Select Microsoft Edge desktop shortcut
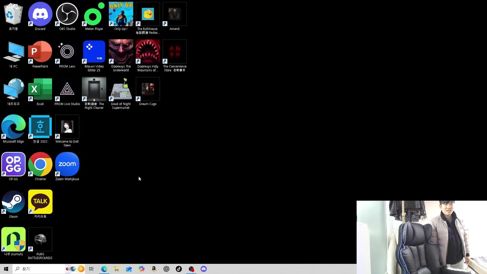The height and width of the screenshot is (274, 487). (x=13, y=129)
